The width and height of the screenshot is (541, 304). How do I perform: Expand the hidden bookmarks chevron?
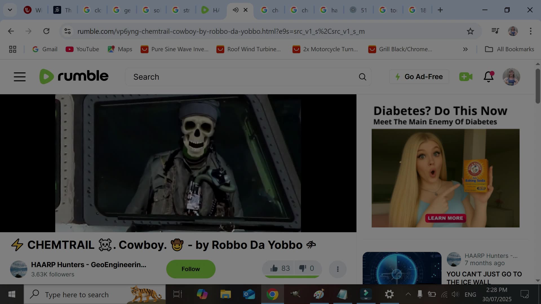465,49
